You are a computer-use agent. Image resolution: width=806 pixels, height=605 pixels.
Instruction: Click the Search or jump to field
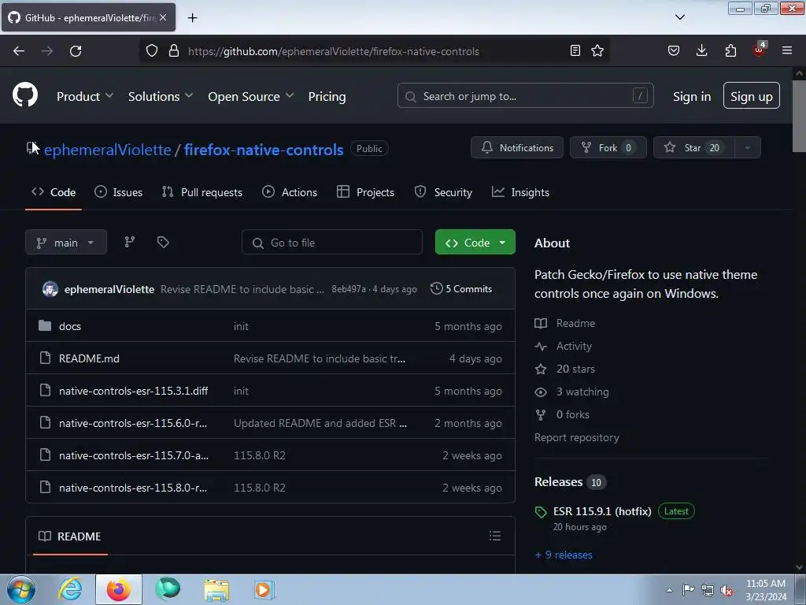(x=525, y=95)
